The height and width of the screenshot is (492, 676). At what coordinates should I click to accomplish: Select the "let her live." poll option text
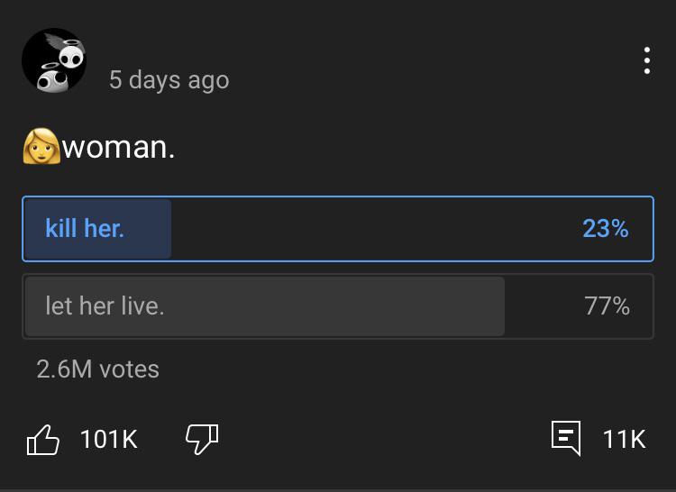(105, 305)
